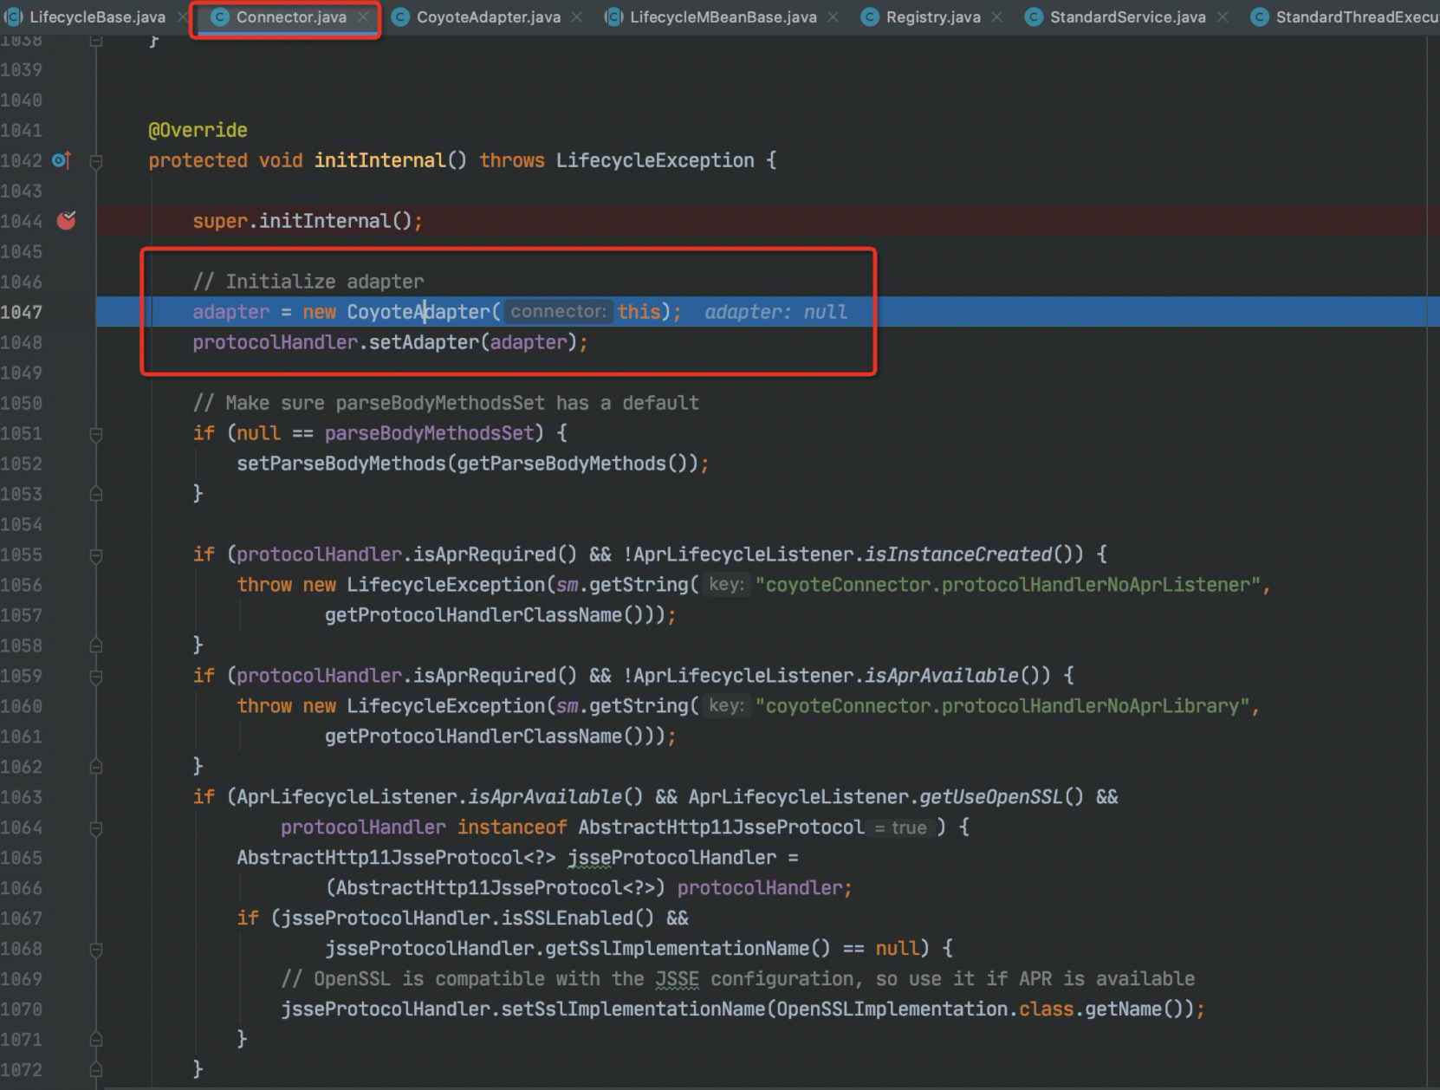This screenshot has height=1090, width=1440.
Task: Click the protocolHandlerNoAprLibrary string
Action: coord(1002,706)
